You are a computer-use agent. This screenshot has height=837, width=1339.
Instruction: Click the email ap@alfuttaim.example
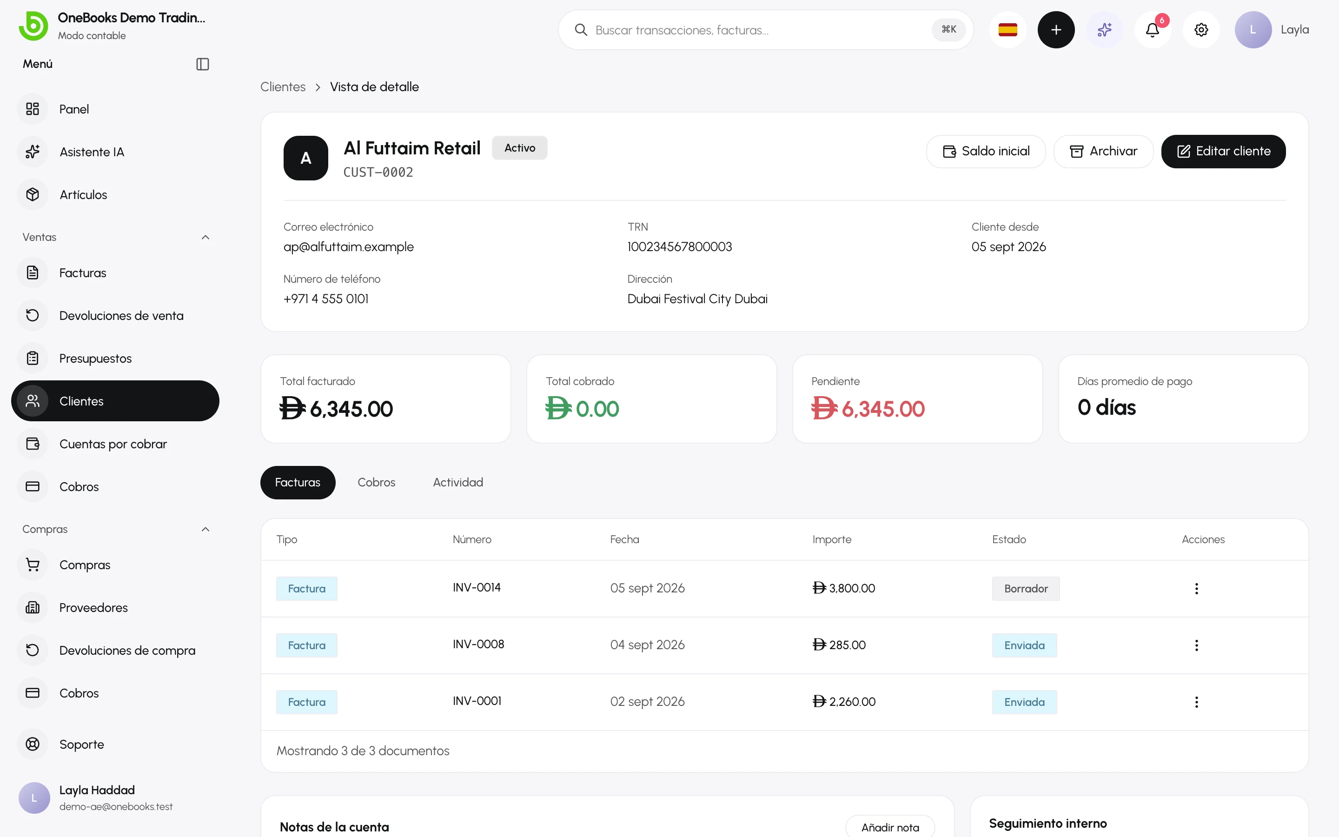point(349,247)
